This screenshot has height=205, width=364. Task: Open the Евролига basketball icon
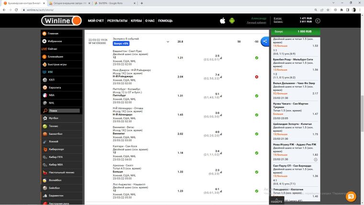coord(45,88)
